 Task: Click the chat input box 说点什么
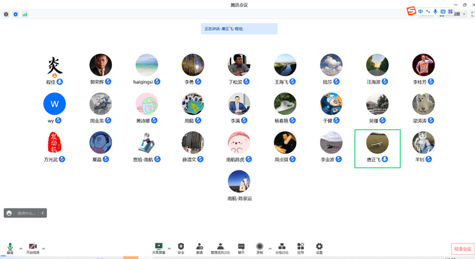pyautogui.click(x=26, y=213)
